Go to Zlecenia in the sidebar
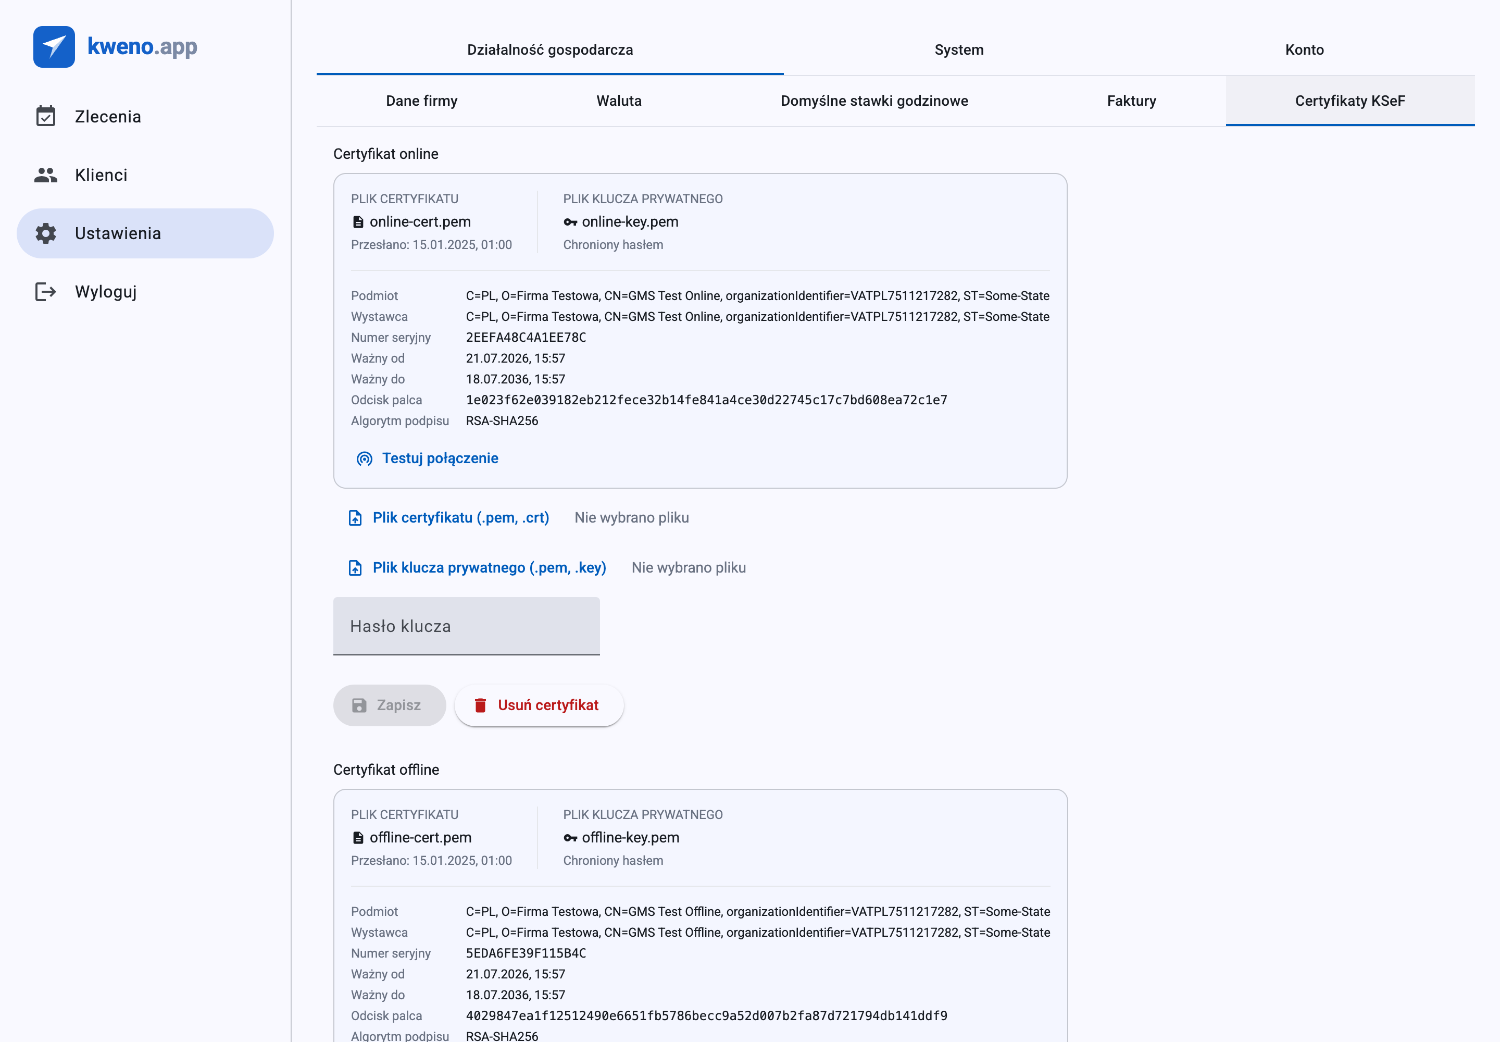The width and height of the screenshot is (1500, 1042). click(145, 116)
